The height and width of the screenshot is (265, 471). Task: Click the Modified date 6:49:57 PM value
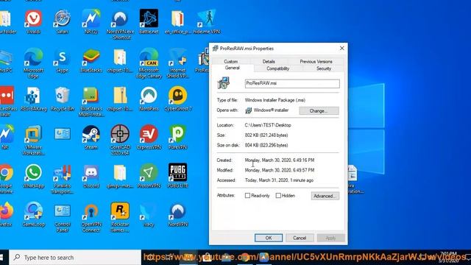(280, 170)
